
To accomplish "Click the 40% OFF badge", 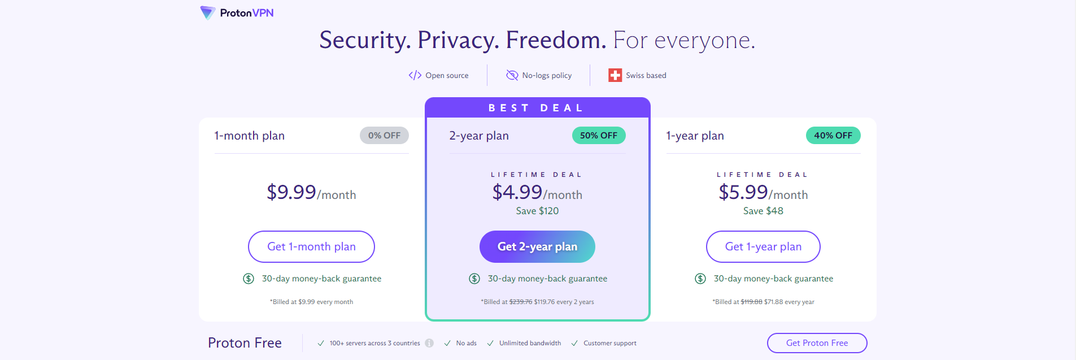I will tap(833, 136).
